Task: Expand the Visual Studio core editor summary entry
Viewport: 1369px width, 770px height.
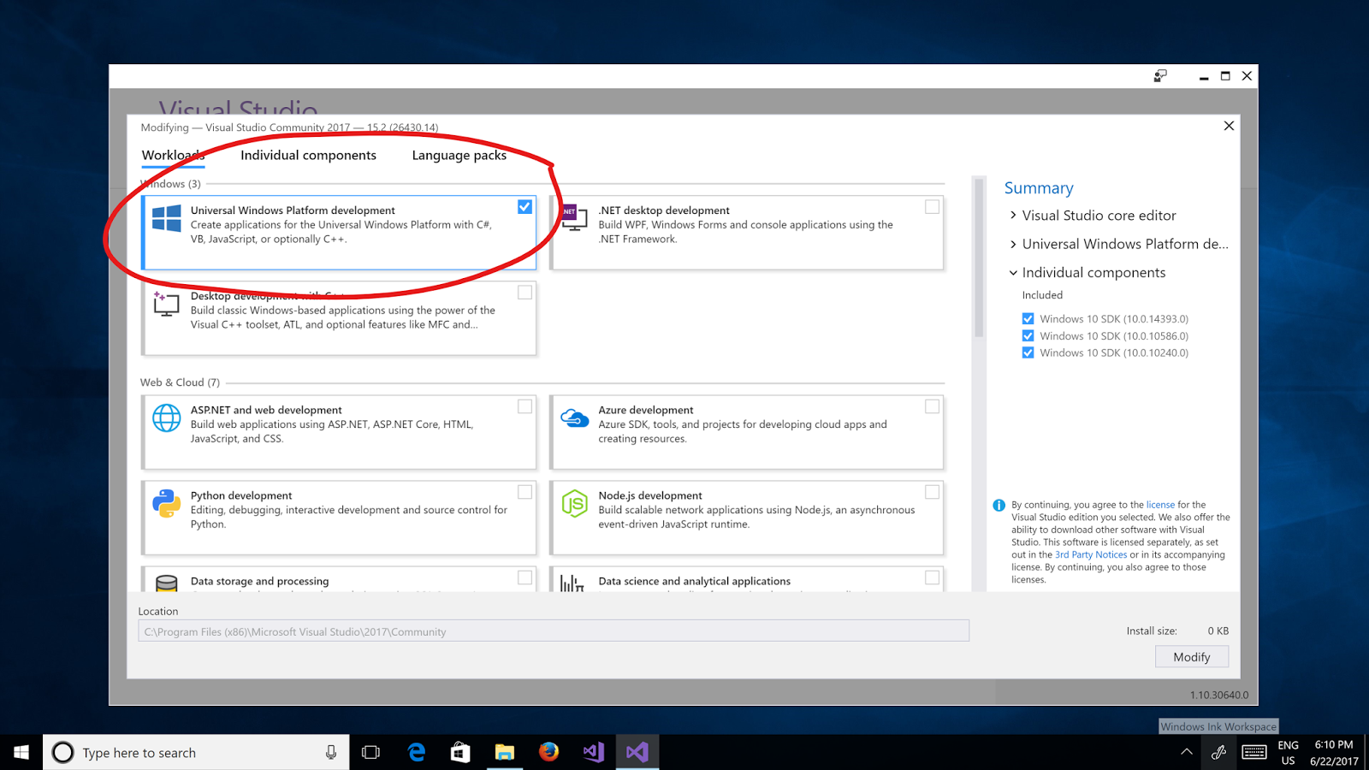Action: click(x=1013, y=216)
